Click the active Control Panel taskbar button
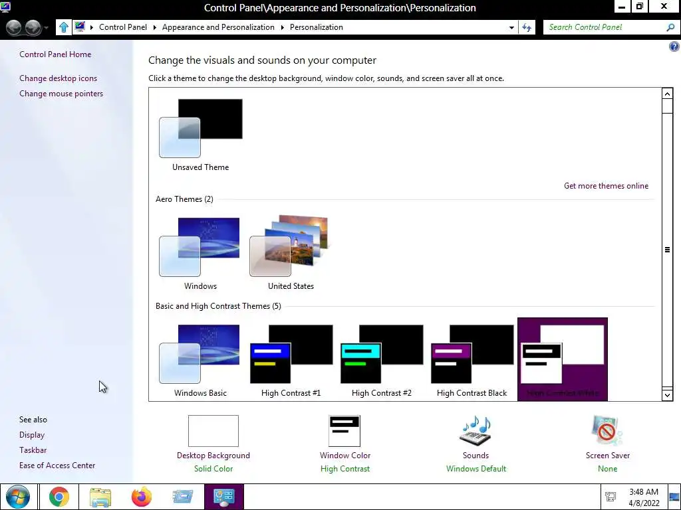The image size is (681, 510). click(224, 497)
